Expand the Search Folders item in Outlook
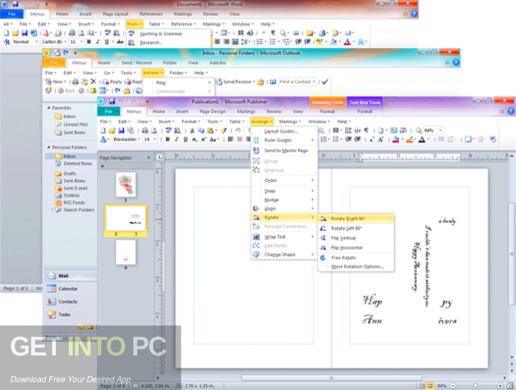This screenshot has height=390, width=516. tap(52, 209)
